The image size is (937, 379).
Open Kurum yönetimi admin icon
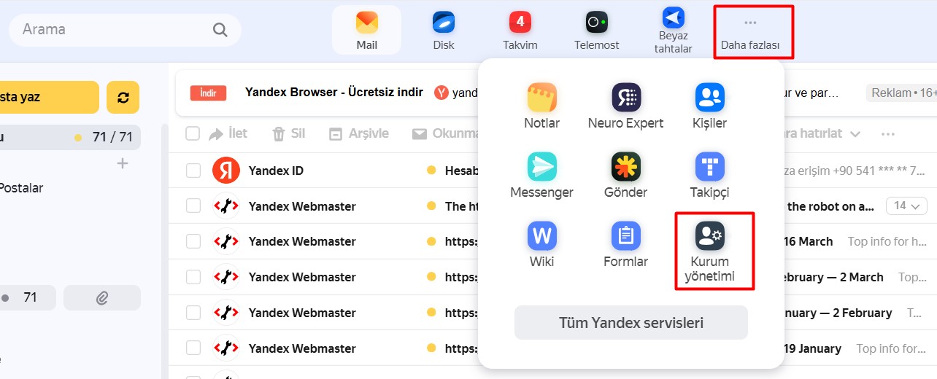tap(709, 235)
